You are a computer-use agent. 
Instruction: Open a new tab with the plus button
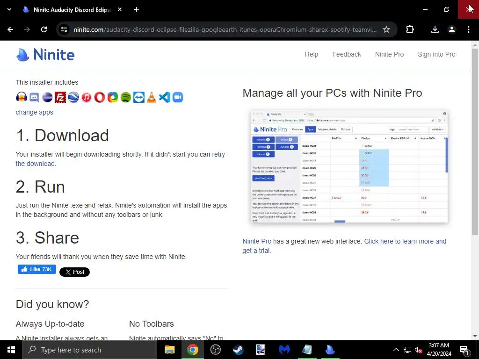pyautogui.click(x=137, y=9)
